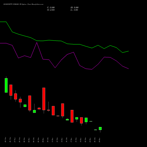Select the "20 Nov" date axis label

coord(5,140)
